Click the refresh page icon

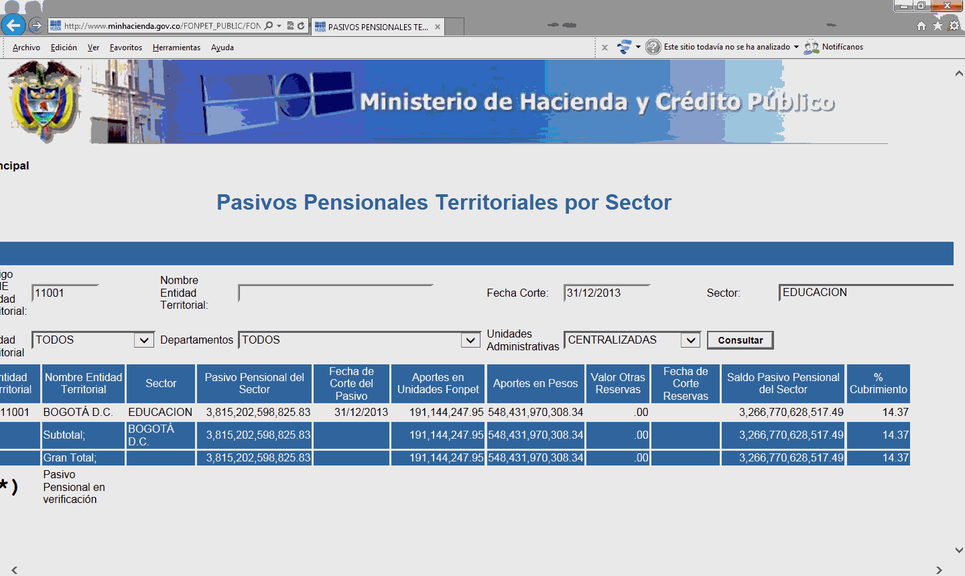point(301,26)
